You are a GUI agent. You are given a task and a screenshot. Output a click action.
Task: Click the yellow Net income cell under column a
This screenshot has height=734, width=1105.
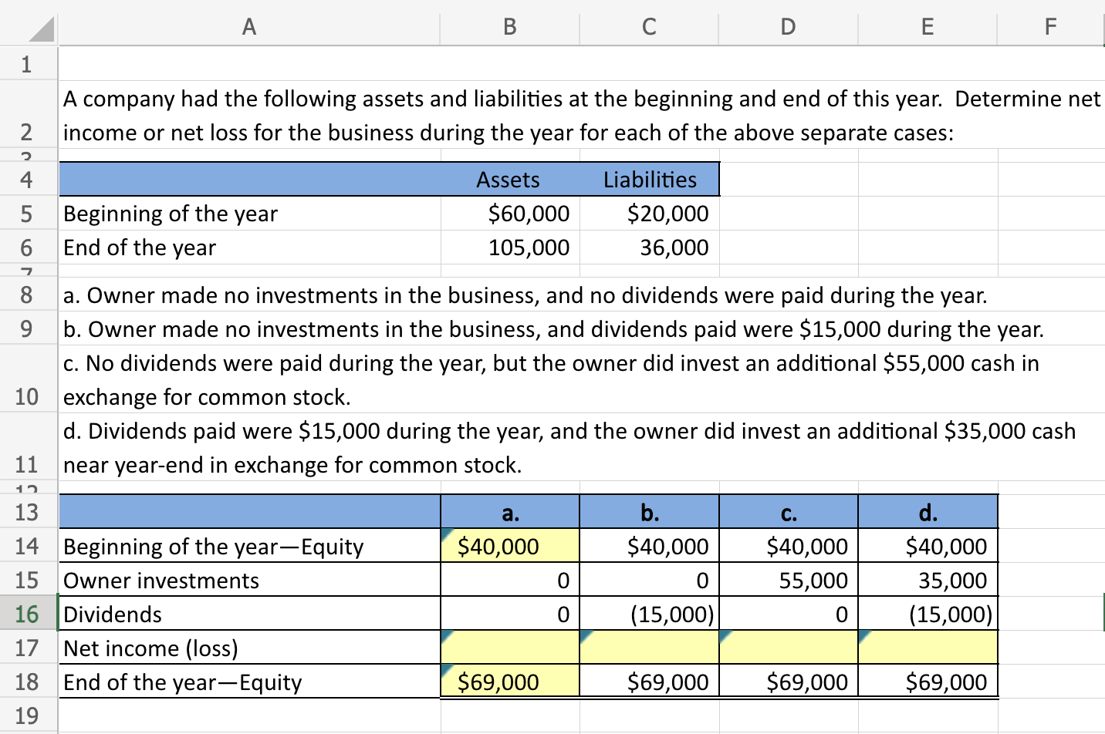(509, 648)
